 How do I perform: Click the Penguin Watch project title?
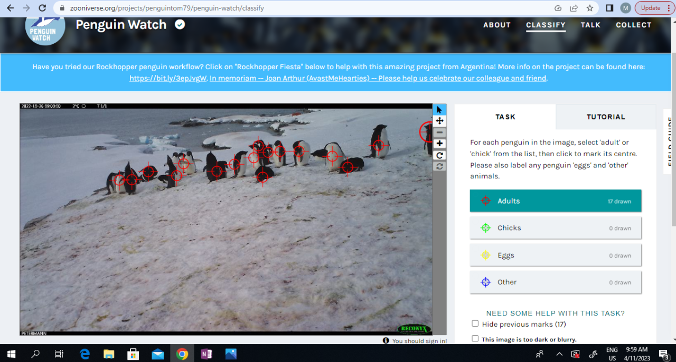pos(121,25)
